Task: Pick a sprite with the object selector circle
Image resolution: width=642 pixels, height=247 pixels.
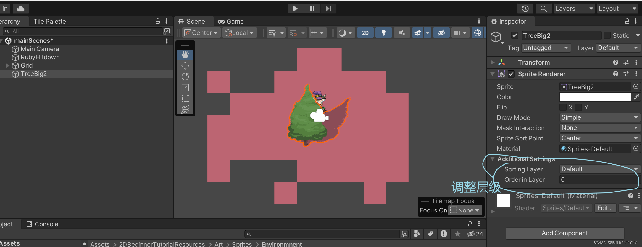Action: click(x=636, y=86)
